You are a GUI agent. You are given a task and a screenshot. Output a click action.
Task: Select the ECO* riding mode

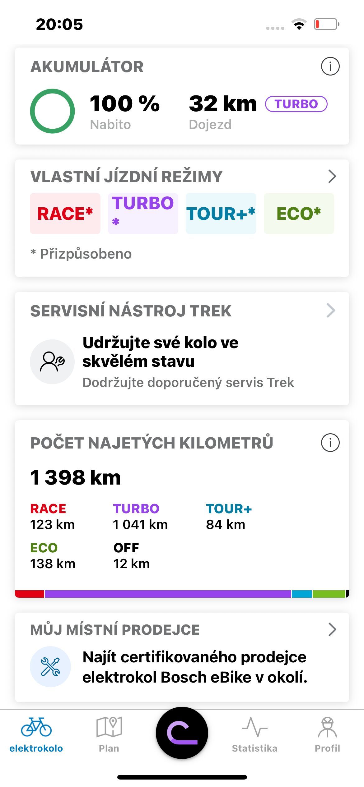(299, 214)
